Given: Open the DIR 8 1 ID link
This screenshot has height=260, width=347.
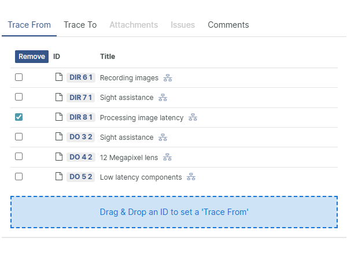Looking at the screenshot, I should coord(81,117).
